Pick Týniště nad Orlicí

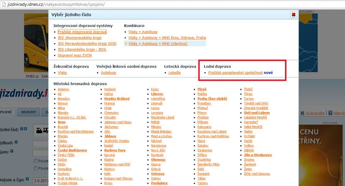pyautogui.click(x=256, y=103)
